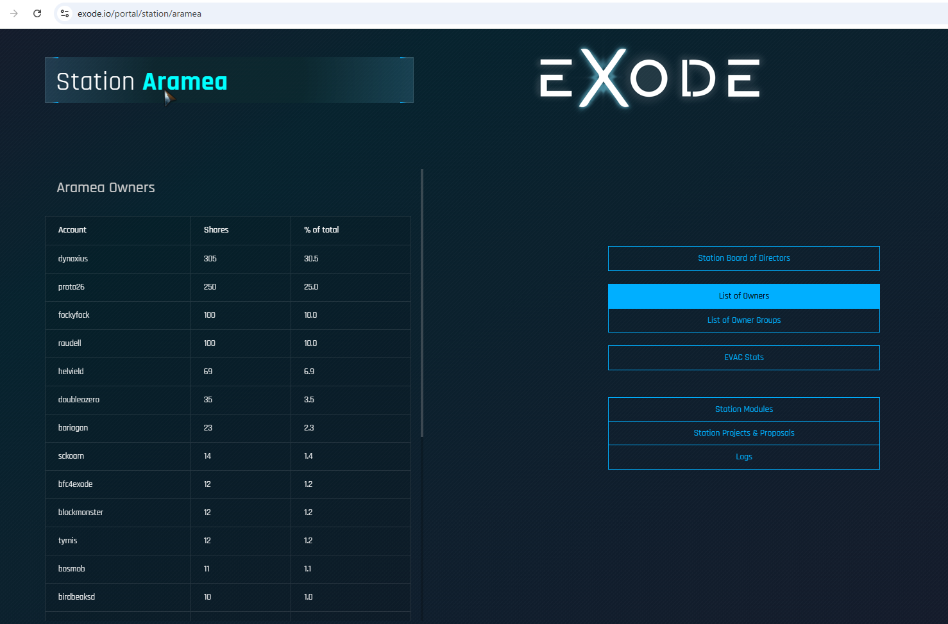Click percent value 10.0 in raudell row
The width and height of the screenshot is (948, 624).
(310, 343)
